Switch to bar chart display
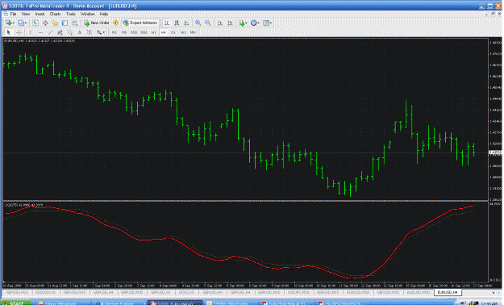This screenshot has height=305, width=504. 167,23
